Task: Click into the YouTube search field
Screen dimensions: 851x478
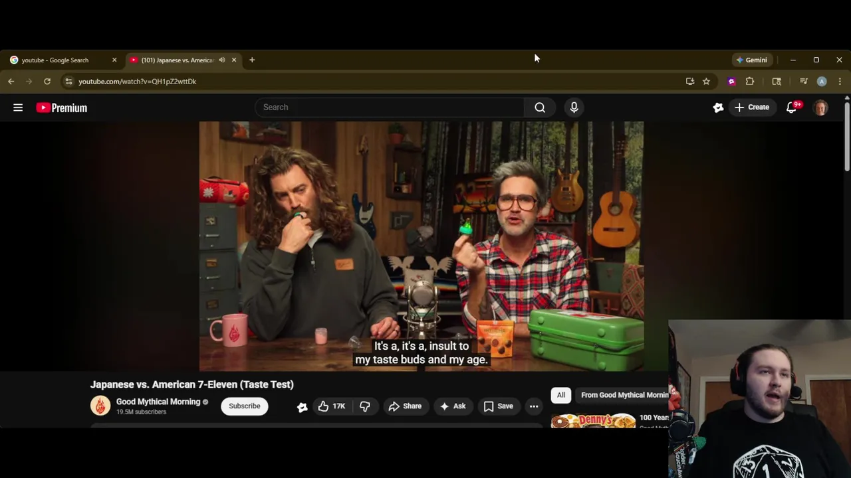Action: click(x=390, y=108)
